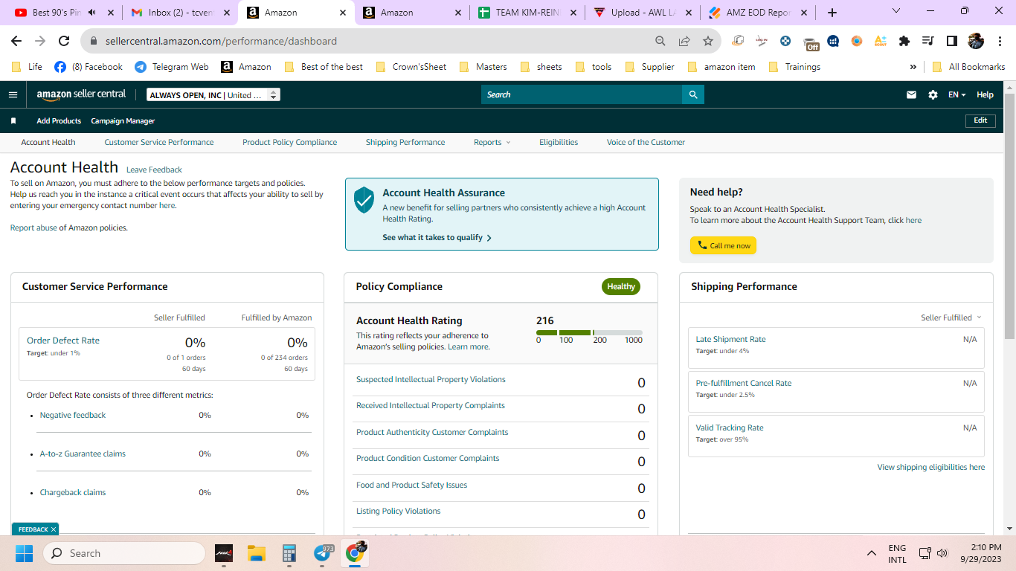This screenshot has height=571, width=1016.
Task: Open the ALWAYS OPEN, INC account switcher
Action: coord(213,94)
